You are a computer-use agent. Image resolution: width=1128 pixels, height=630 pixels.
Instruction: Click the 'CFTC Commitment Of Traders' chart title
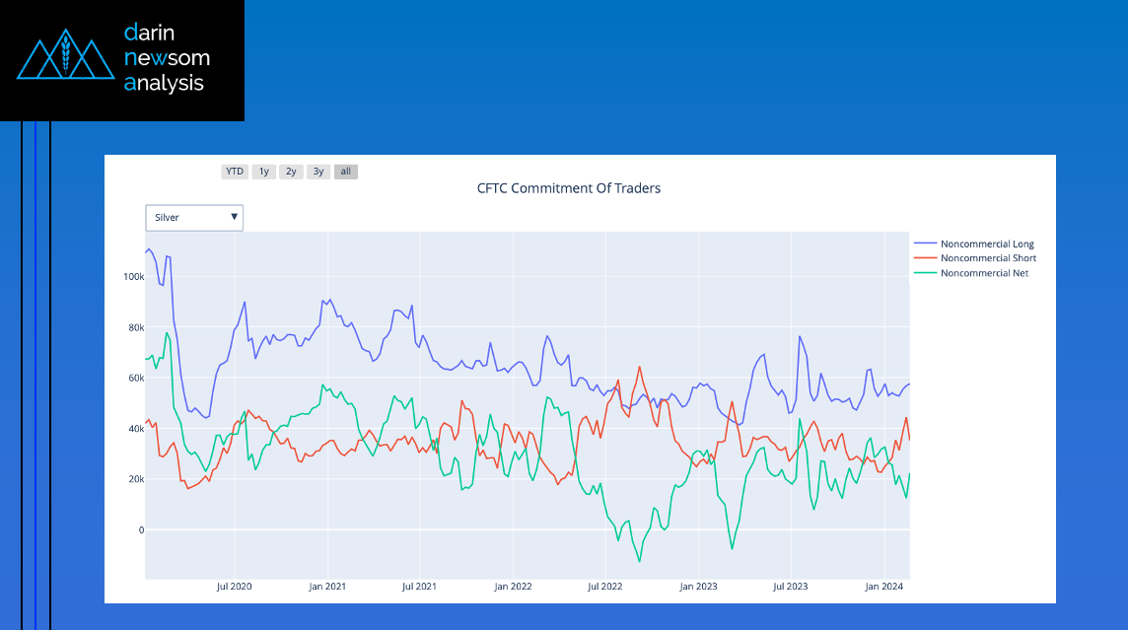[x=569, y=188]
